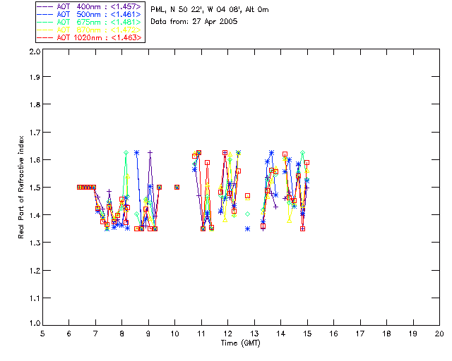
Task: Click the time-axis tick label '10'
Action: 174,334
